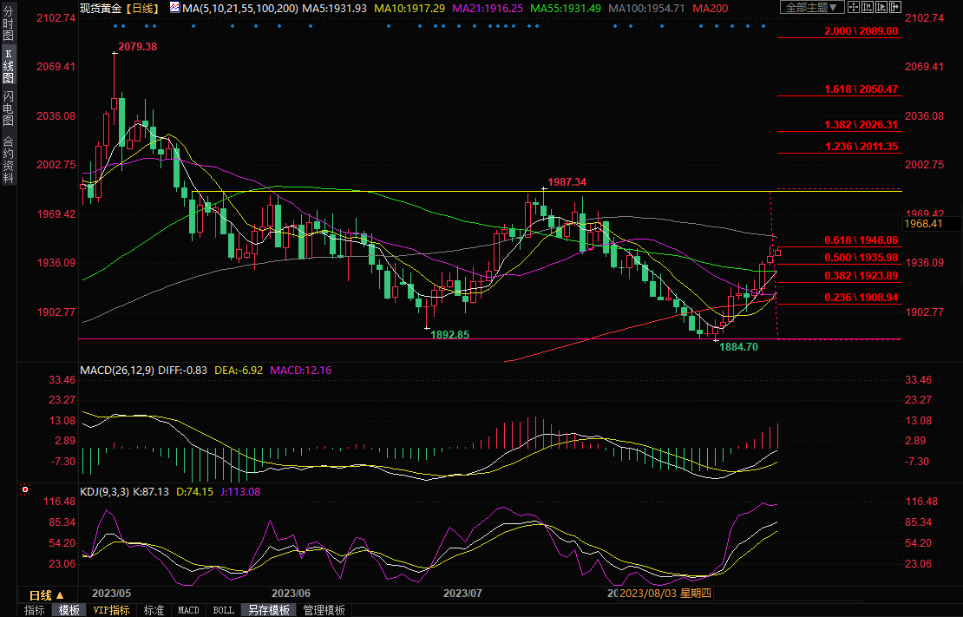Click the small red circle icon beside KDJ panel
The height and width of the screenshot is (617, 963).
pos(24,489)
